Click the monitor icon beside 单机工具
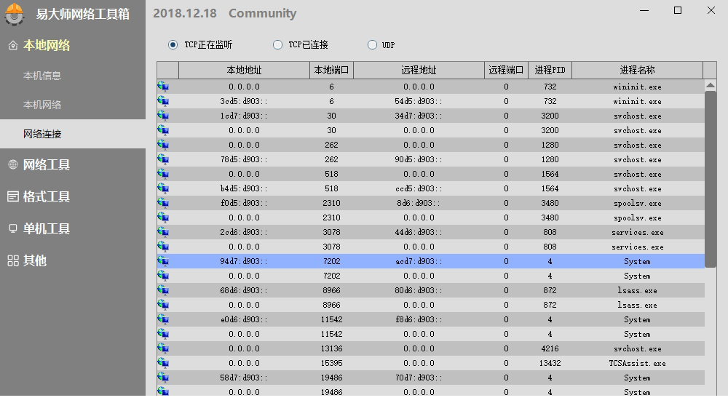This screenshot has height=411, width=728. [x=13, y=228]
